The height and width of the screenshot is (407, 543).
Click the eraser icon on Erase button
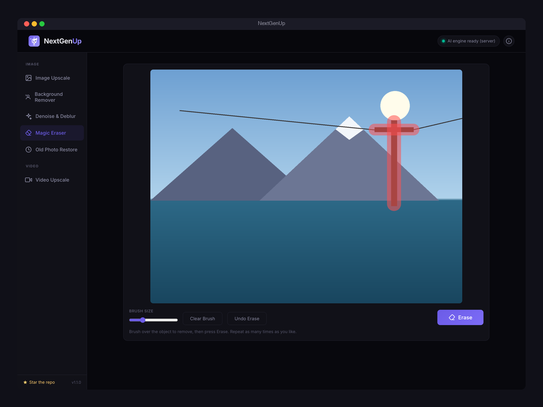452,318
